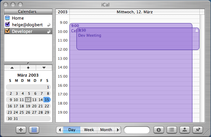Viewport: 211px width, 137px height.
Task: Click in the search field
Action: pos(137,130)
